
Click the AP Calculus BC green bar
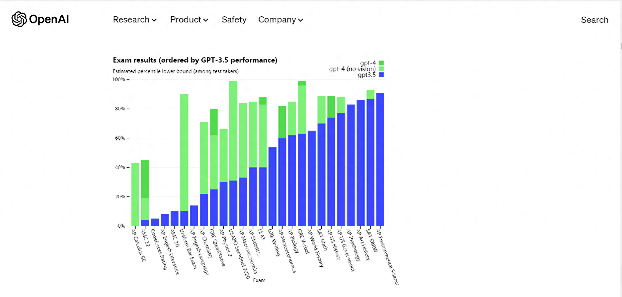click(x=135, y=194)
